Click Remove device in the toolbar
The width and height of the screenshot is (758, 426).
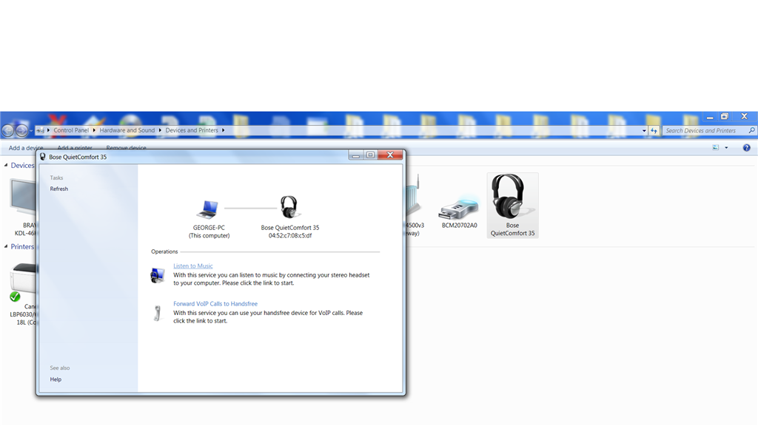tap(126, 148)
